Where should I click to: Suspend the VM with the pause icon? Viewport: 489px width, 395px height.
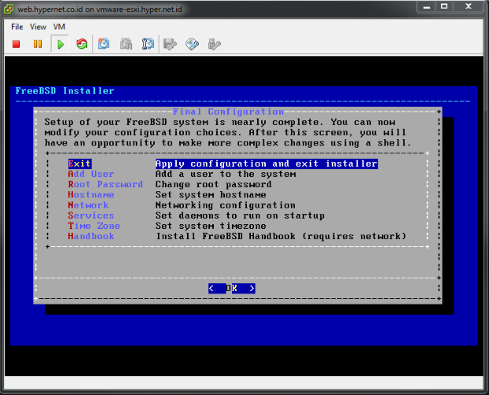point(38,44)
